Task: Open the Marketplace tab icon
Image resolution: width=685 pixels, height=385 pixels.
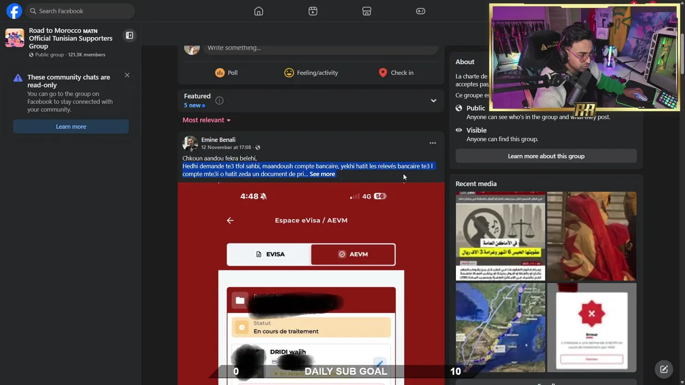Action: tap(367, 11)
